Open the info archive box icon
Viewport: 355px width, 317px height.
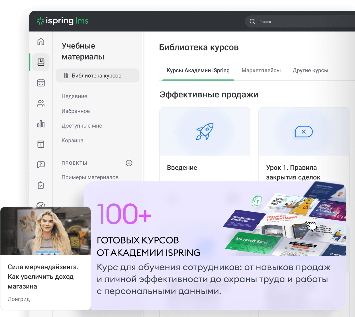tap(41, 144)
